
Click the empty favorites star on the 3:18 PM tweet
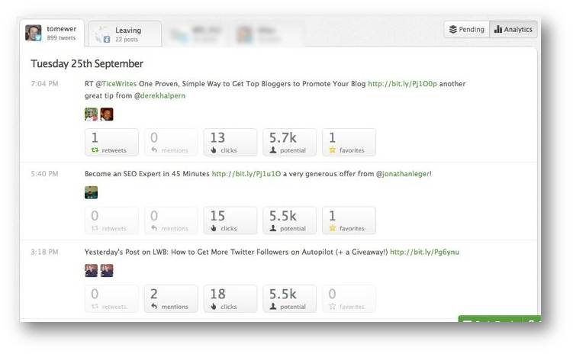coord(332,307)
